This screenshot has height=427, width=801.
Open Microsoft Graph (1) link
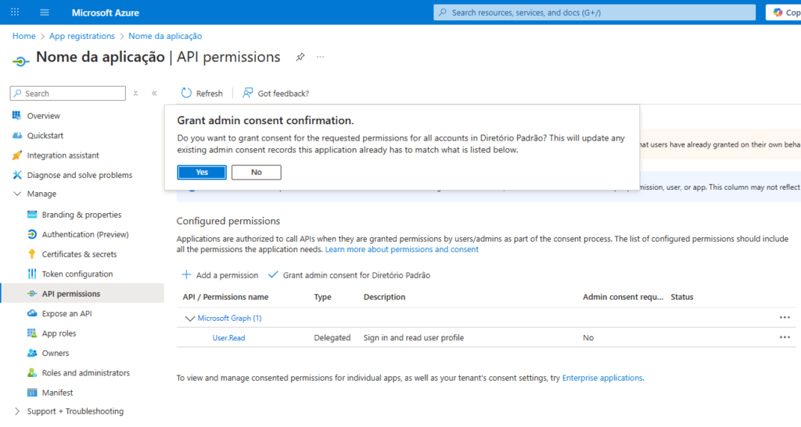[229, 318]
